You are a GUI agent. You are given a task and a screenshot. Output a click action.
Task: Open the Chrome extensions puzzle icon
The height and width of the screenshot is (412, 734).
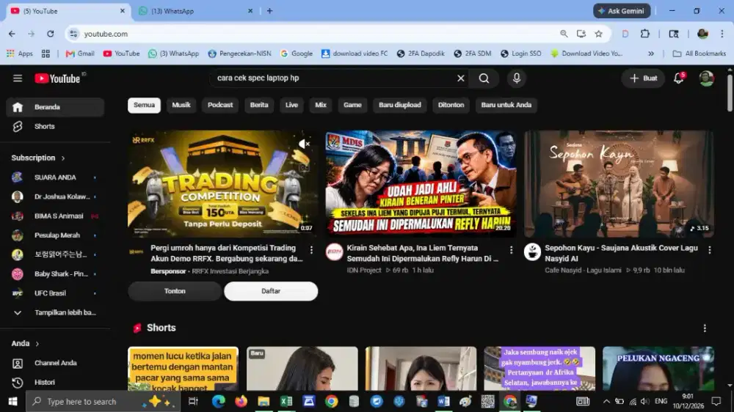[x=645, y=34]
